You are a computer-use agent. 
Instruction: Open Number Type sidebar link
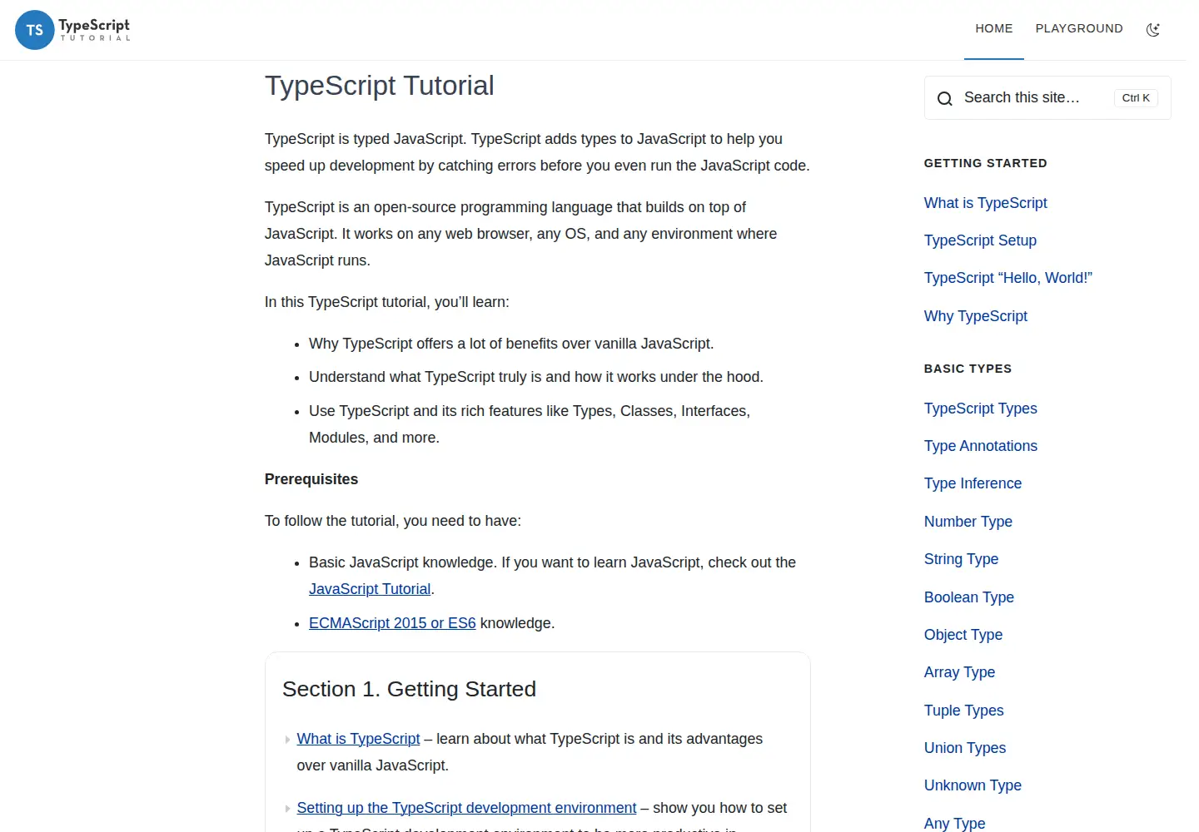pyautogui.click(x=968, y=522)
